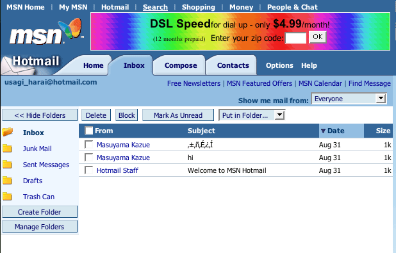Image resolution: width=396 pixels, height=253 pixels.
Task: Click the Junk Mail folder icon
Action: [7, 149]
